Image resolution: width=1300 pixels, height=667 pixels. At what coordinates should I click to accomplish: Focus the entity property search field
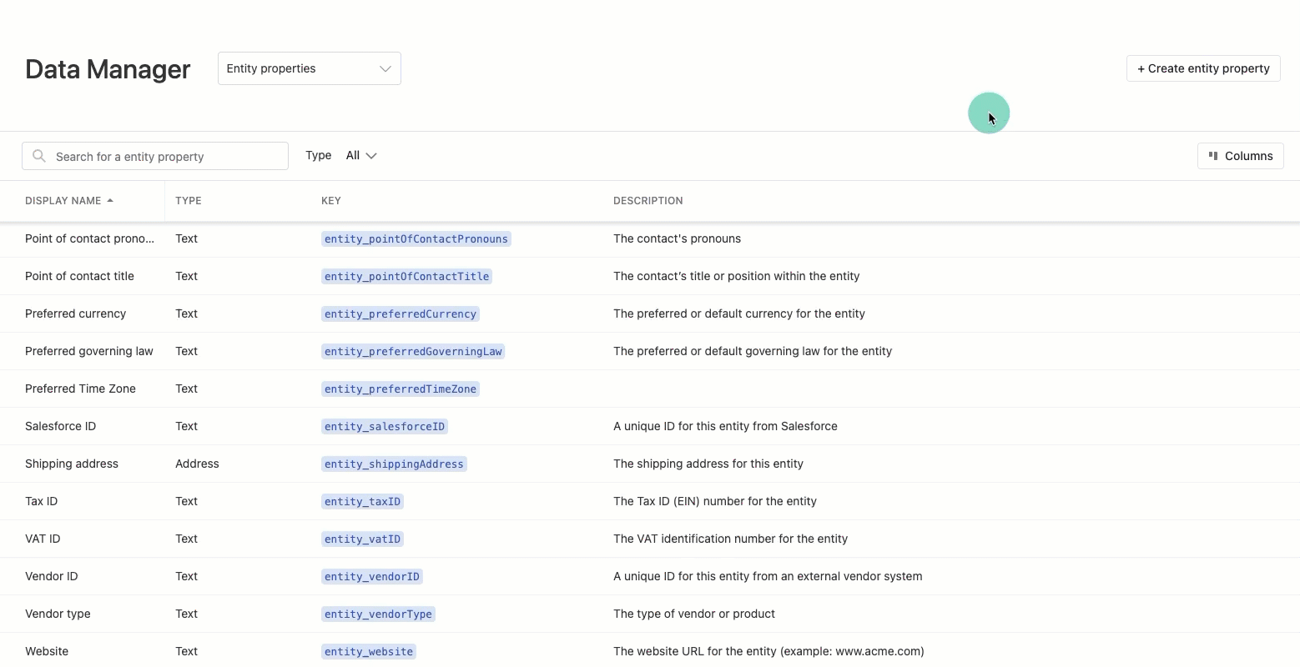pyautogui.click(x=155, y=156)
